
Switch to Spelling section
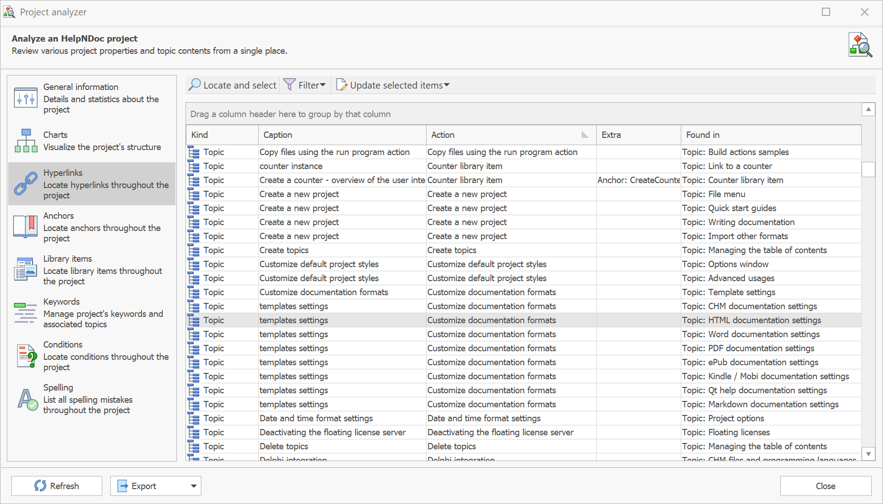point(92,399)
